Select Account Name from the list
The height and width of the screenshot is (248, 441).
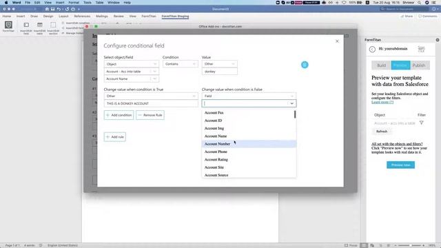(249, 136)
